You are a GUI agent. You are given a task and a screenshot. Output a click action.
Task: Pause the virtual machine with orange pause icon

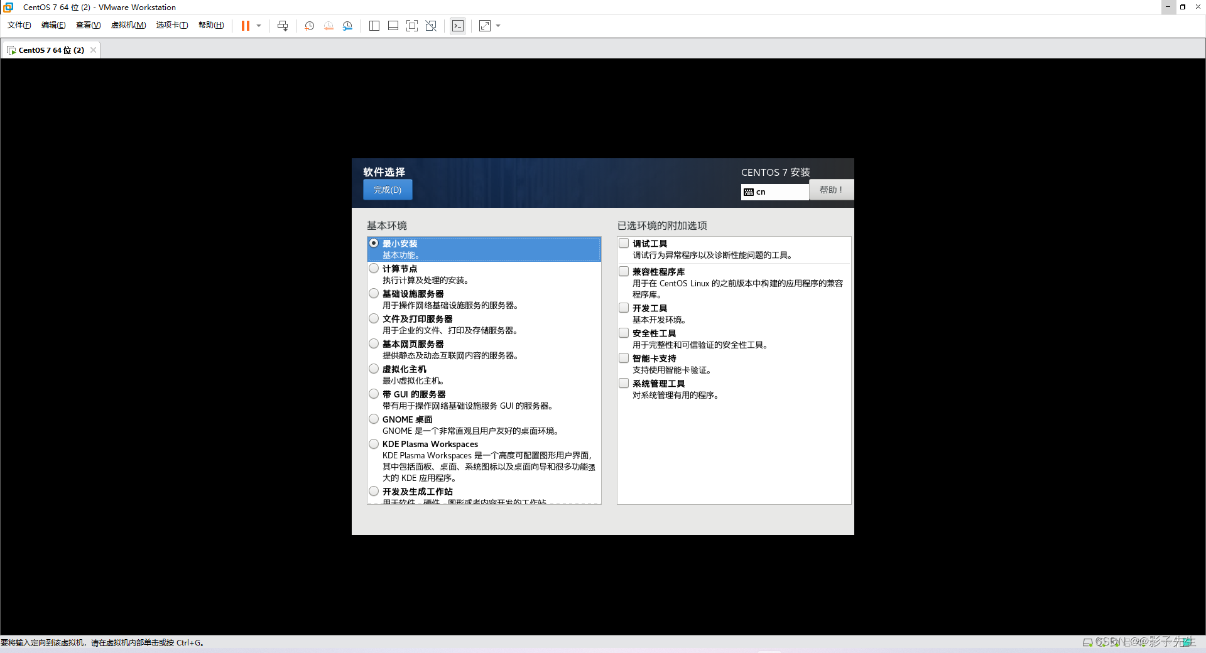pos(246,26)
